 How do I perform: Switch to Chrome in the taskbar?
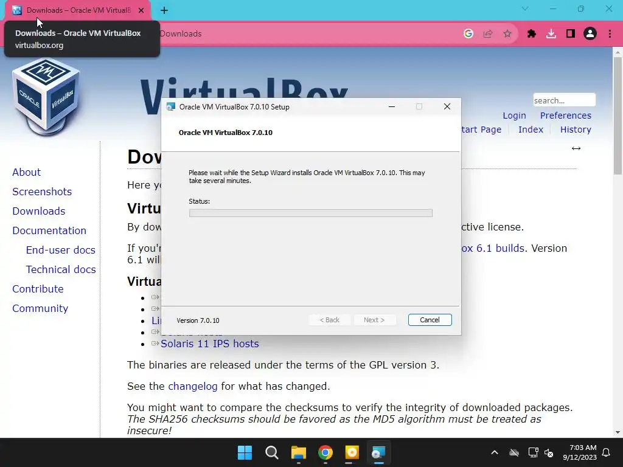[325, 452]
